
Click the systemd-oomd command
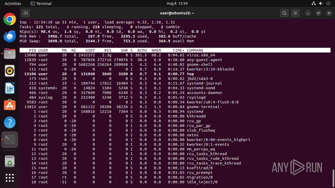(201, 88)
